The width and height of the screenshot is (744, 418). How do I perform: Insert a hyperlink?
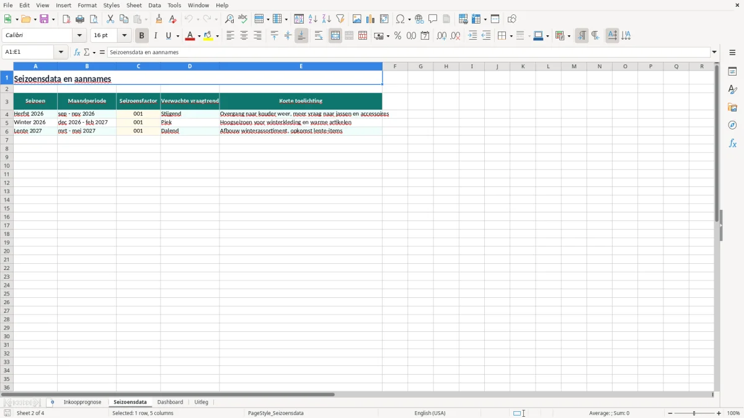pyautogui.click(x=419, y=19)
